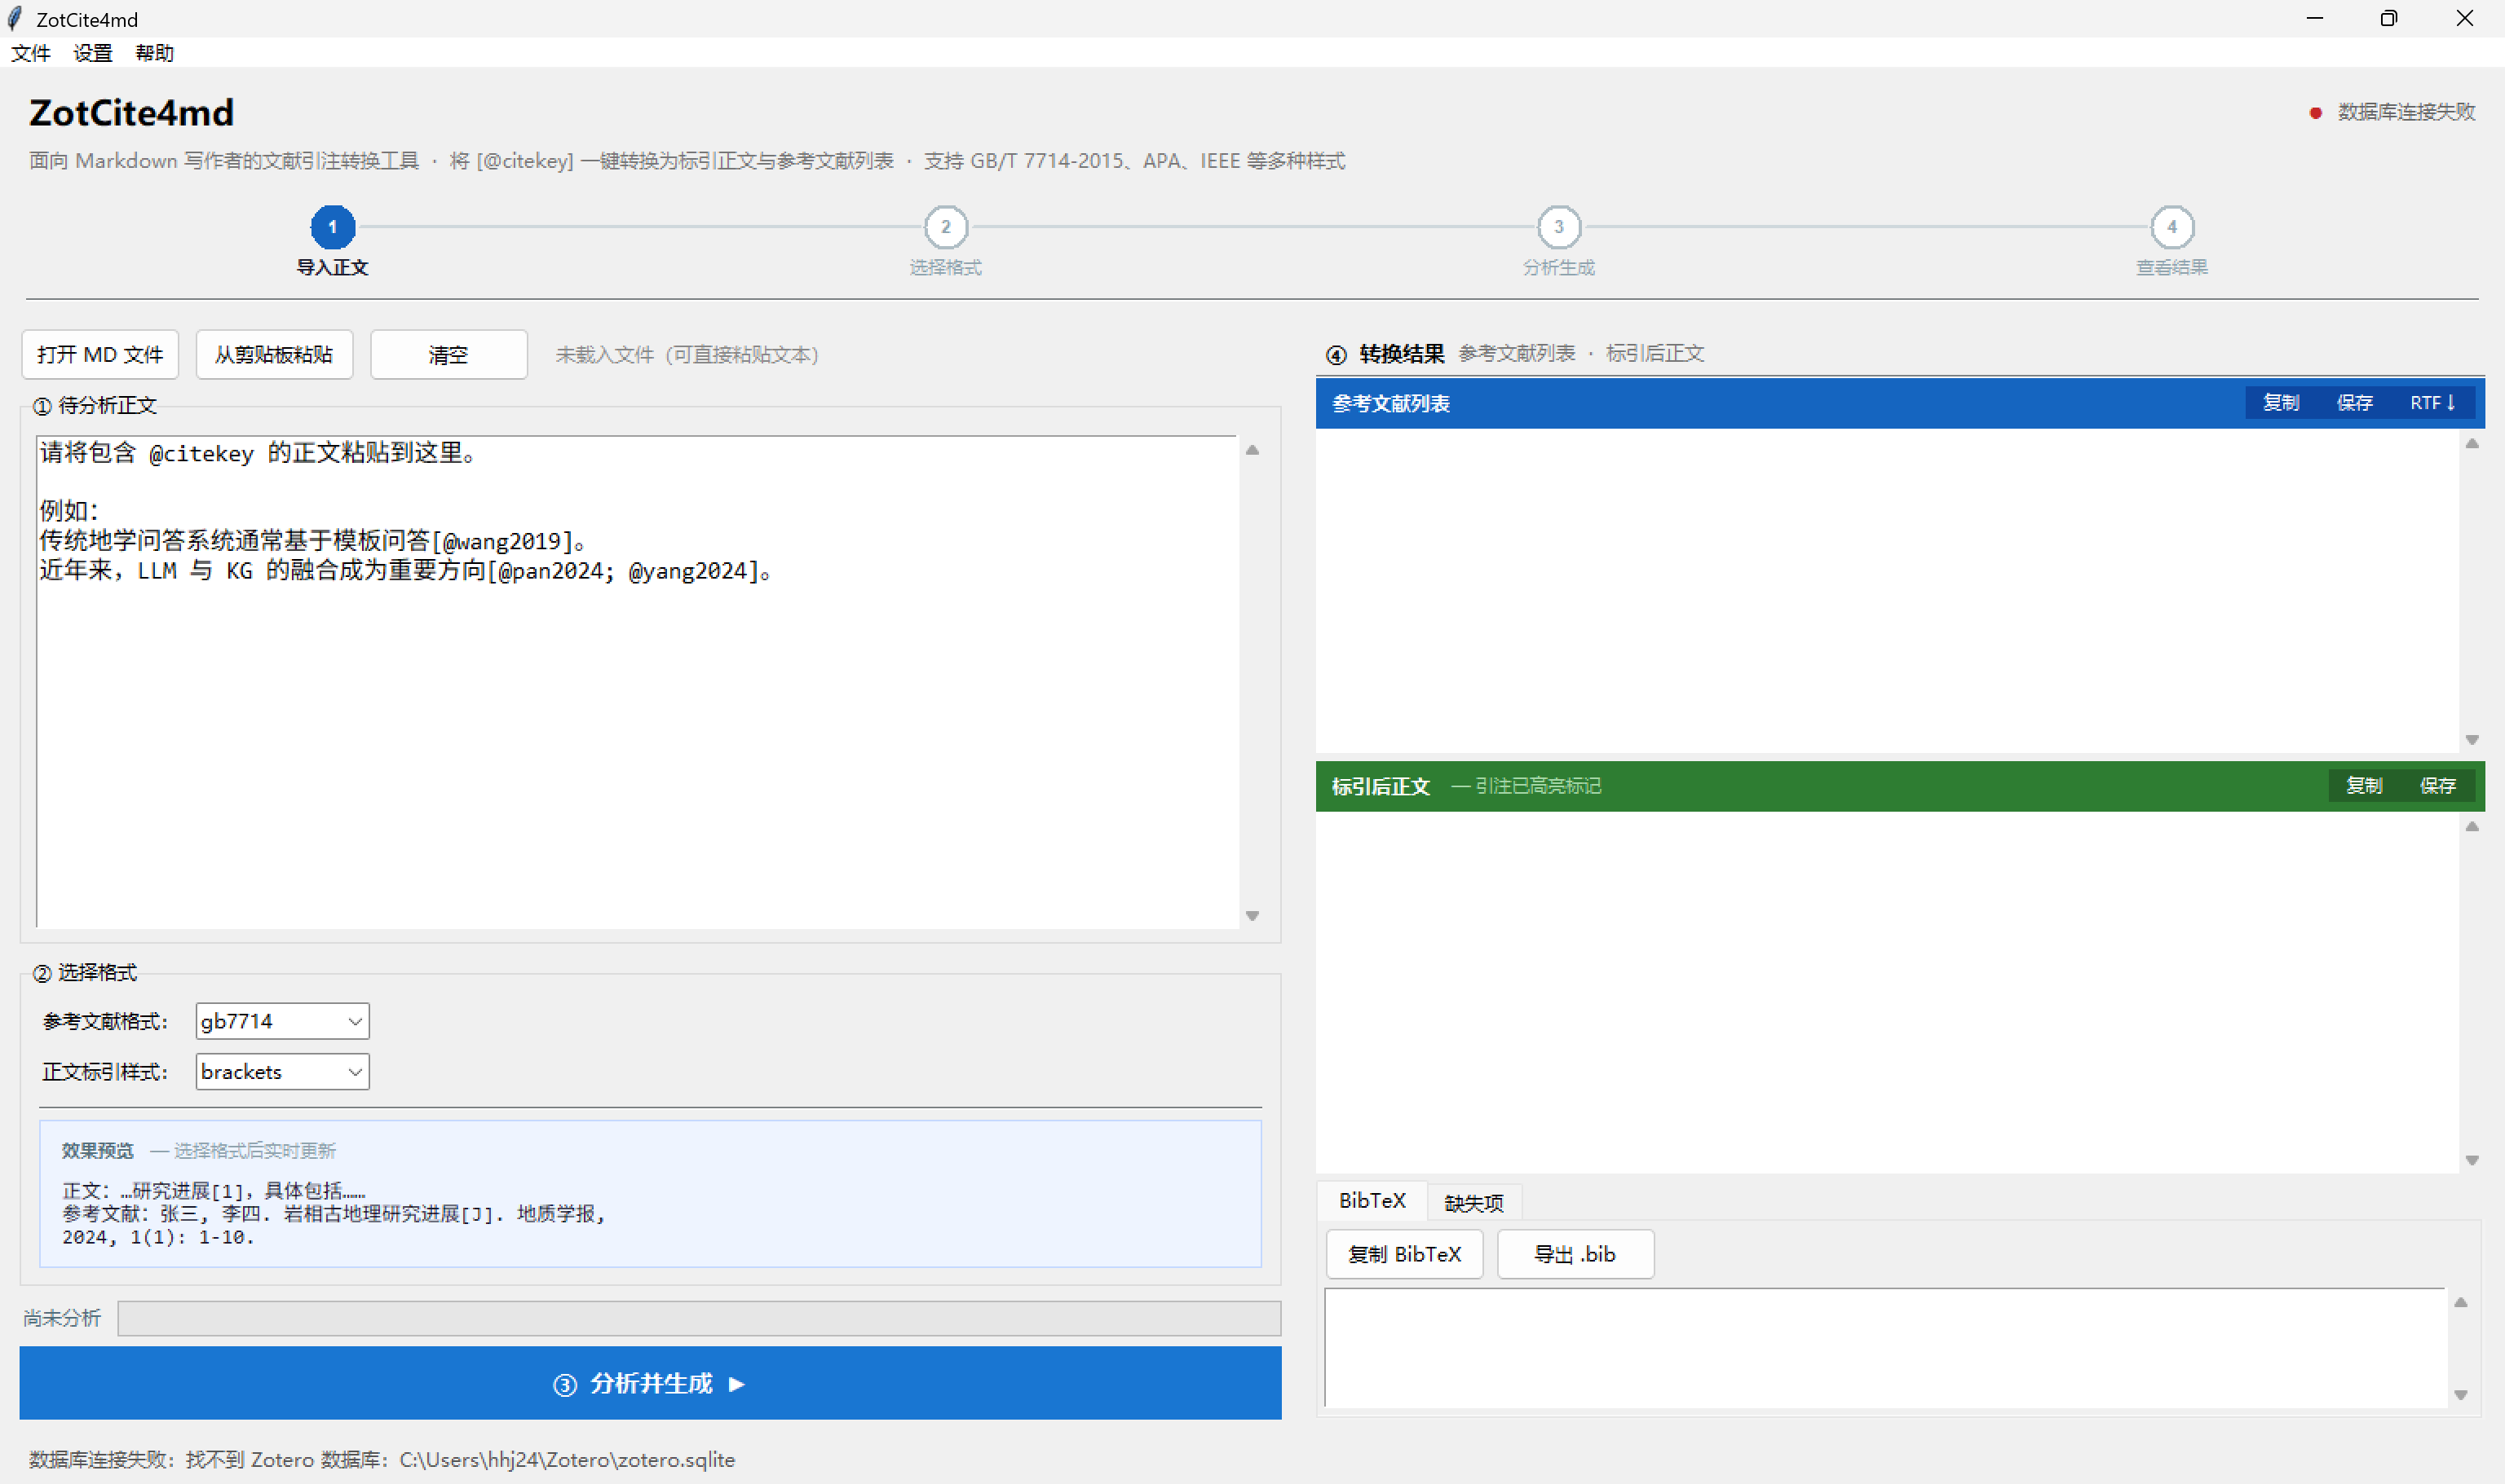Screen dimensions: 2505x1484
Task: Click inside the BibTeX text box
Action: [1884, 1348]
